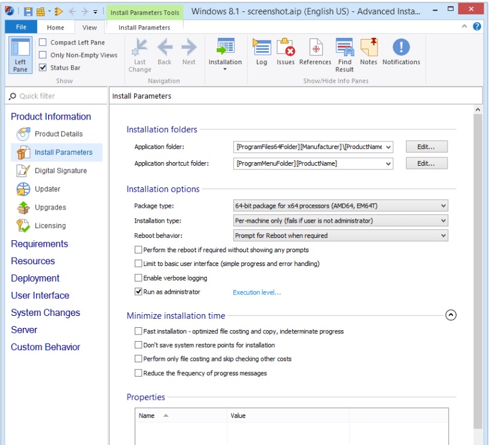Click the Run icon in quick access toolbar
Viewport: 489px width, 445px height.
tap(58, 11)
